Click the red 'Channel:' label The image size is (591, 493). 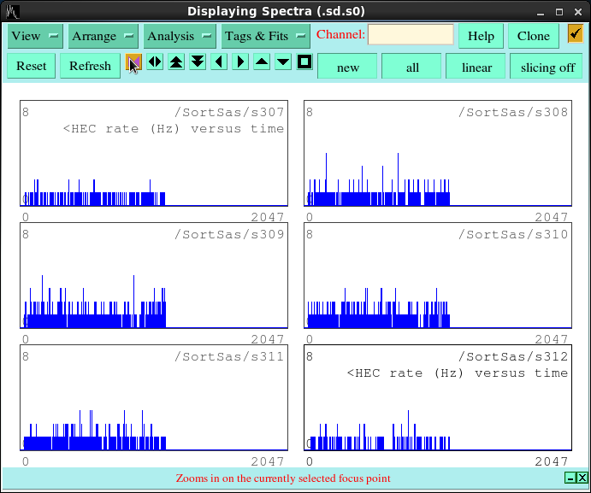(340, 34)
